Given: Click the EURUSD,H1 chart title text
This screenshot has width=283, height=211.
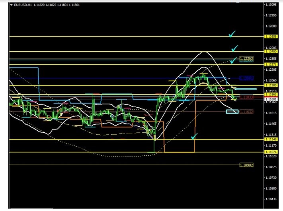Looking at the screenshot, I should [23, 5].
